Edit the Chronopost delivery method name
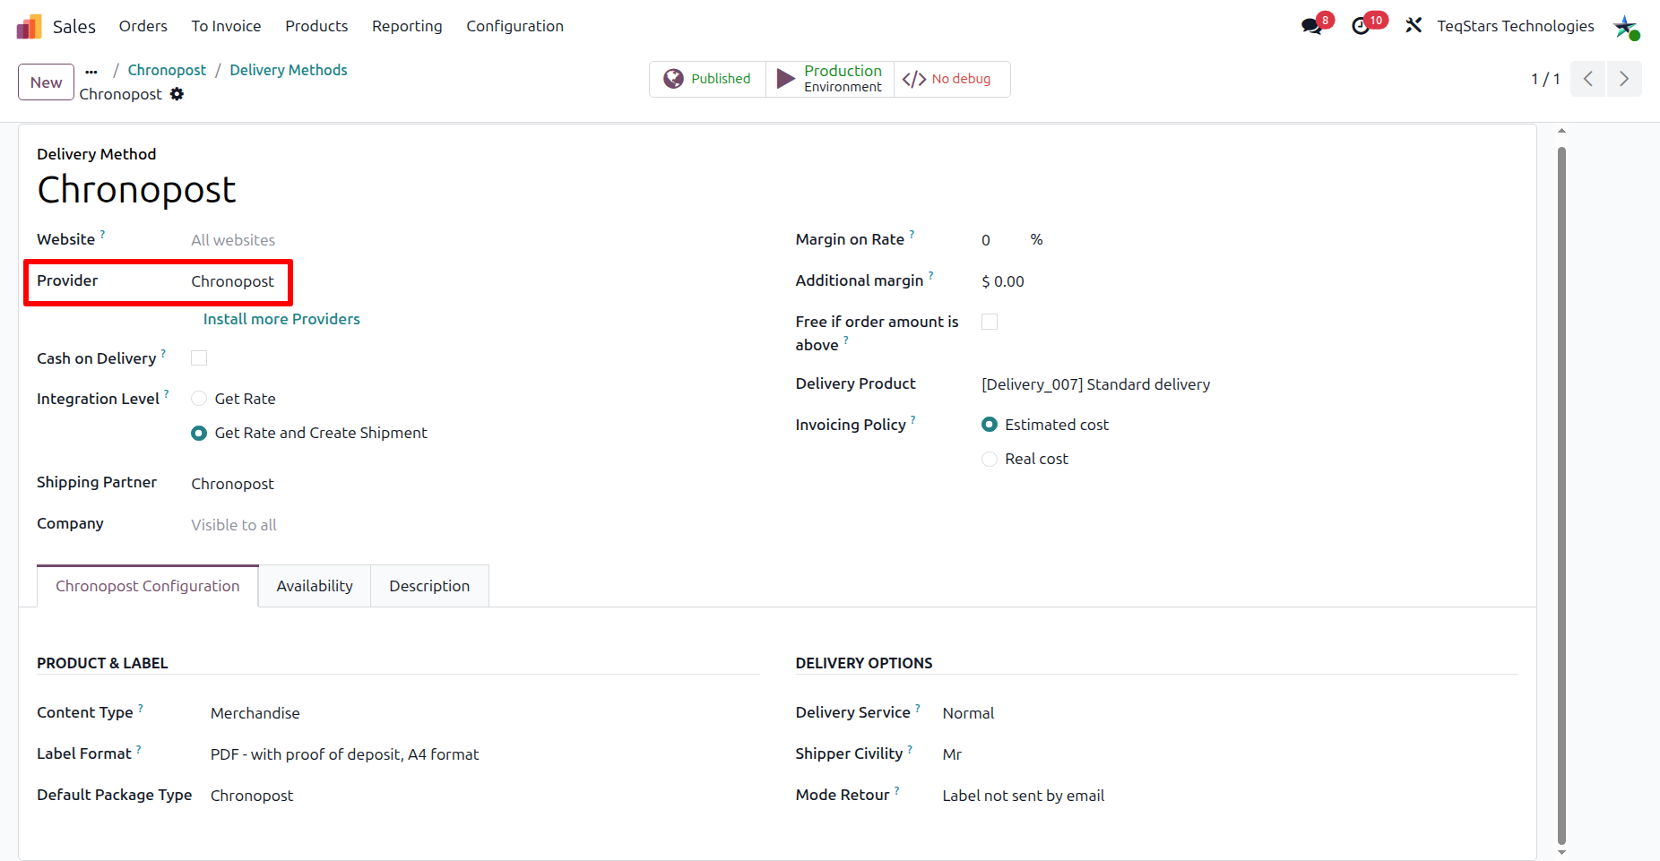The image size is (1660, 861). pyautogui.click(x=136, y=190)
